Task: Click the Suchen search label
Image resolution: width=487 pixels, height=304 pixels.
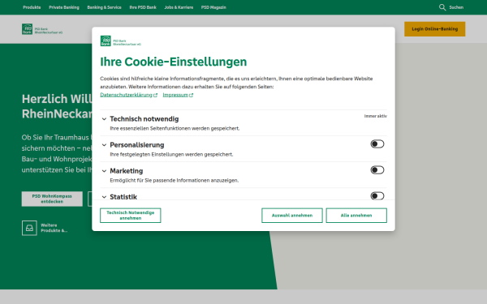Action: (x=456, y=7)
